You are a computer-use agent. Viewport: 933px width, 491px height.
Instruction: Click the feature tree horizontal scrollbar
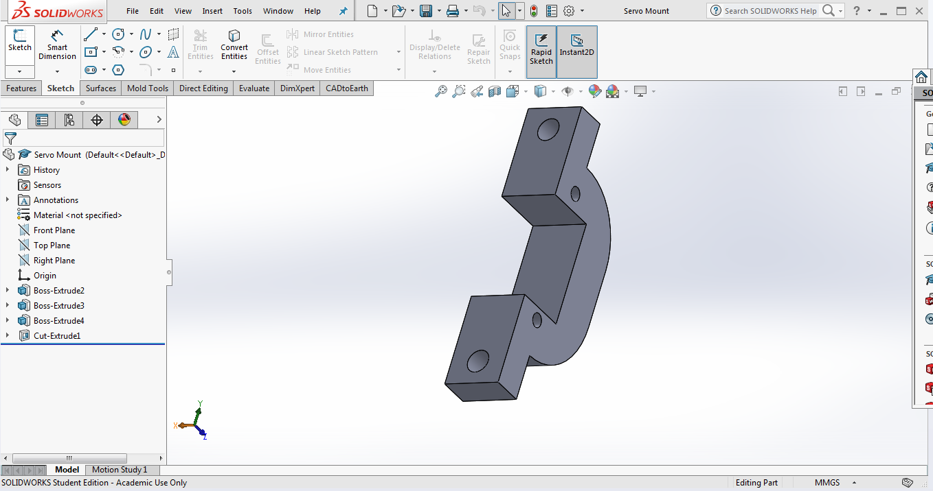(69, 458)
